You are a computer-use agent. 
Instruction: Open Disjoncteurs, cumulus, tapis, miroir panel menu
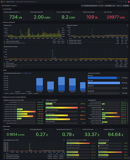43,100
